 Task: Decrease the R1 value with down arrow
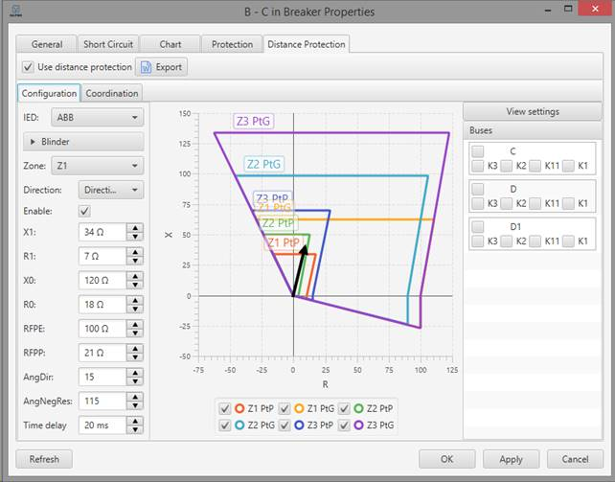pyautogui.click(x=135, y=261)
